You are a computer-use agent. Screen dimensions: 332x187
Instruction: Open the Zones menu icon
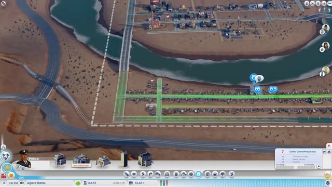pyautogui.click(x=134, y=174)
